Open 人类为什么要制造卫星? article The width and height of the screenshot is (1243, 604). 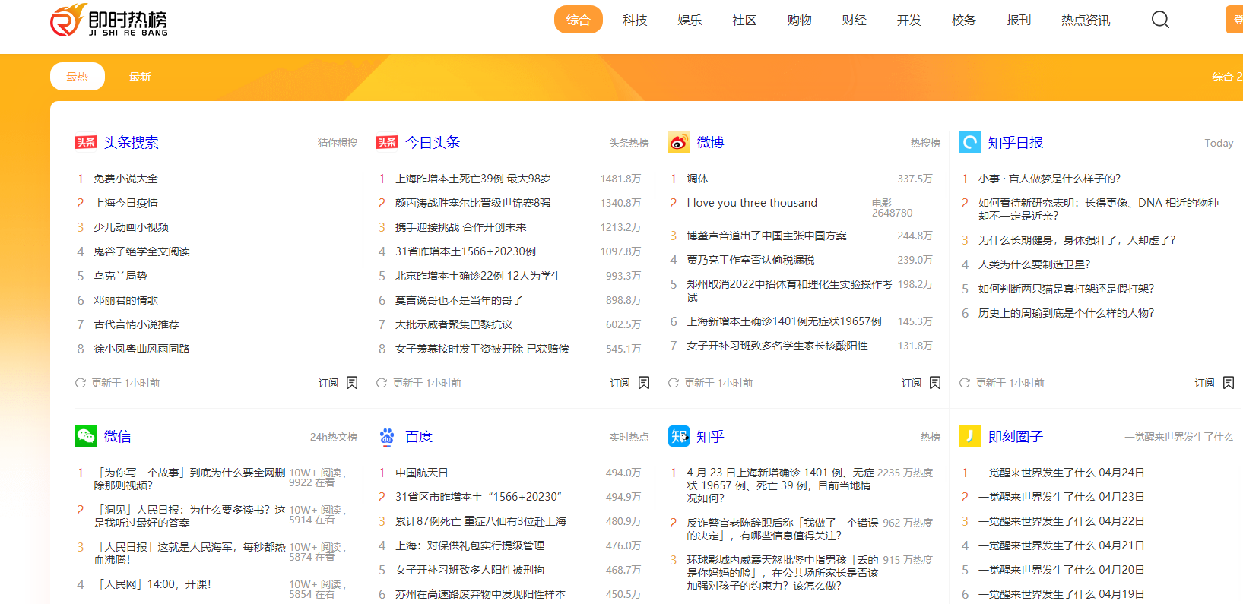pos(1034,264)
